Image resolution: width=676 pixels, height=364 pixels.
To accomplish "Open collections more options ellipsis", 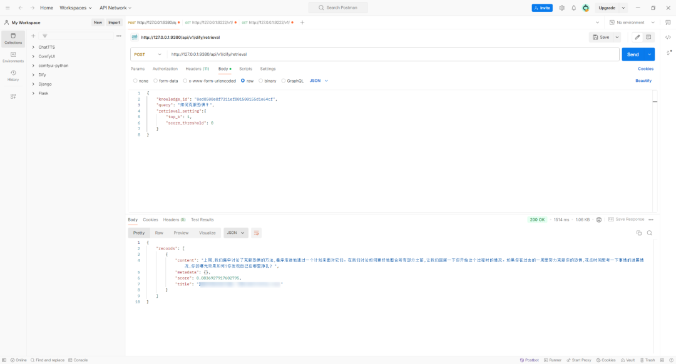I will pyautogui.click(x=118, y=36).
